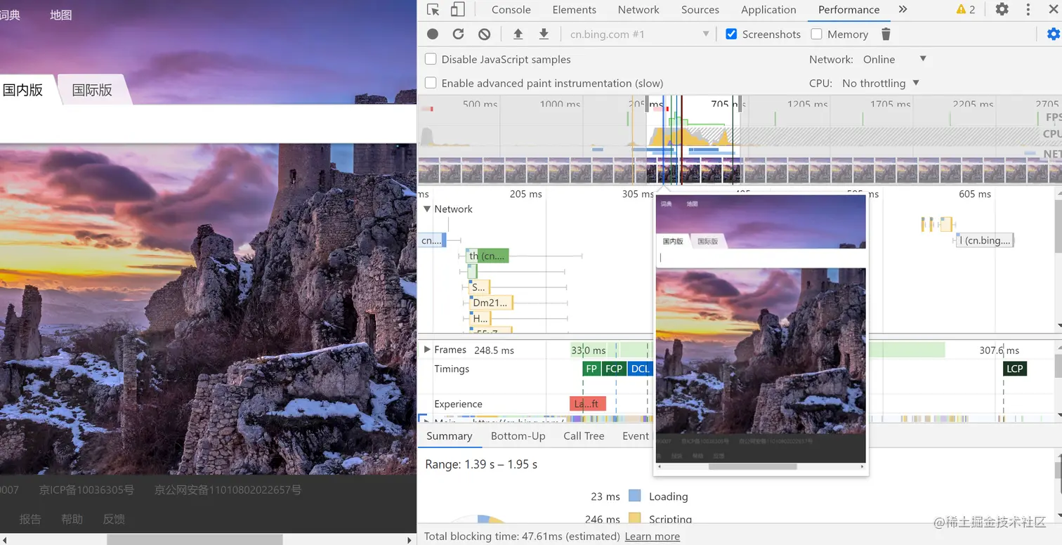
Task: Open DevTools settings gear icon
Action: pos(1002,10)
